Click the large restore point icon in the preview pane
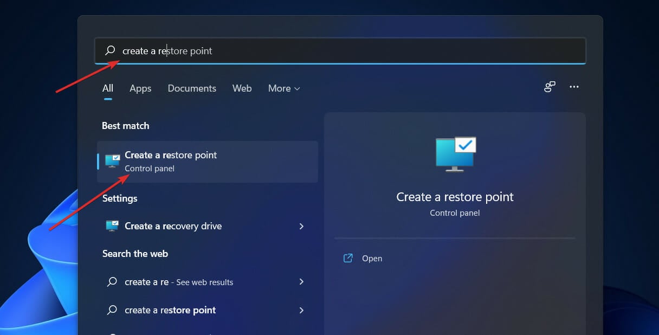Screen dimensions: 659x335 pyautogui.click(x=455, y=154)
